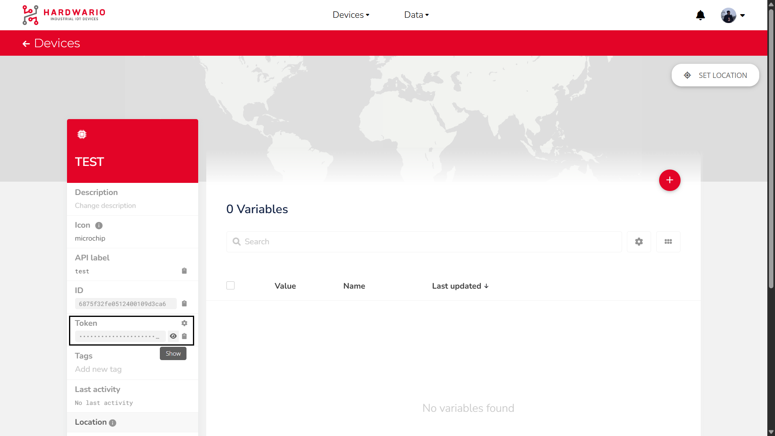Expand the user avatar account menu

pyautogui.click(x=733, y=15)
